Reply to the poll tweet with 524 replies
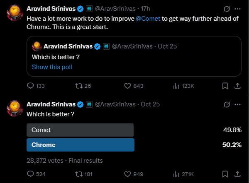This screenshot has width=249, height=183. tap(30, 174)
